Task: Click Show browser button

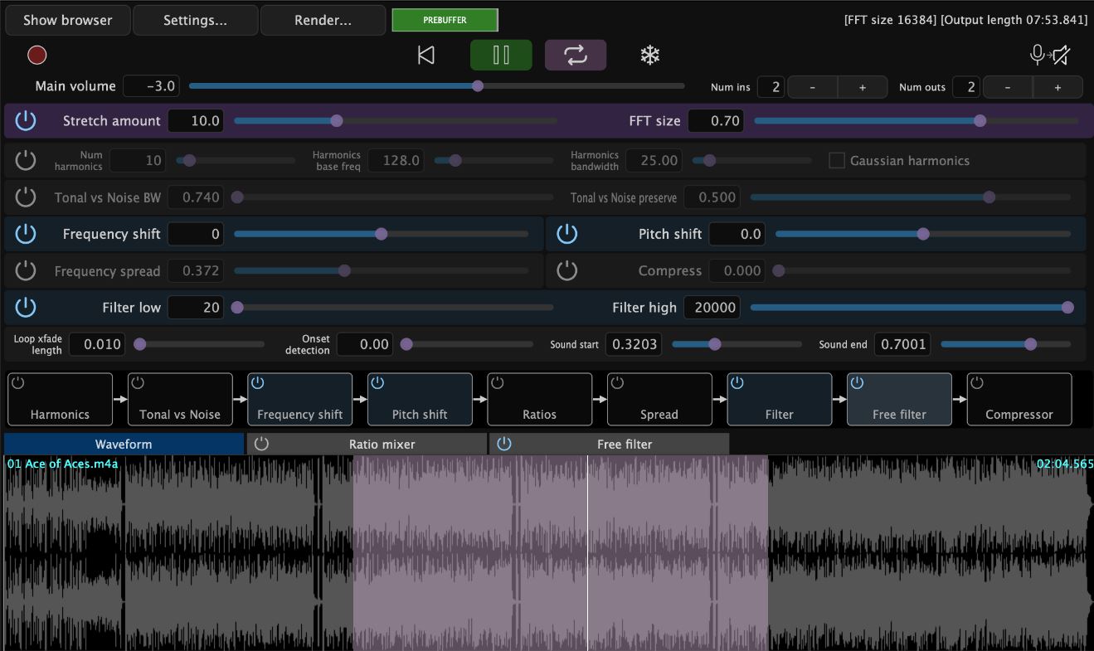Action: (x=68, y=20)
